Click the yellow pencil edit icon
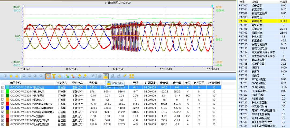Image resolution: width=290 pixels, height=128 pixels. point(125,76)
